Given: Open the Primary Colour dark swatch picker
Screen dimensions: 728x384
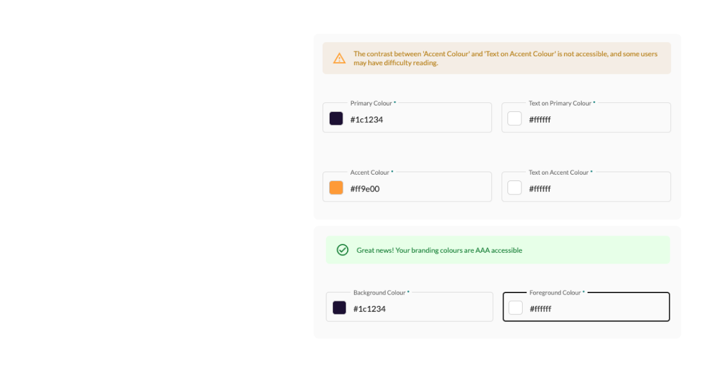Looking at the screenshot, I should (x=336, y=118).
